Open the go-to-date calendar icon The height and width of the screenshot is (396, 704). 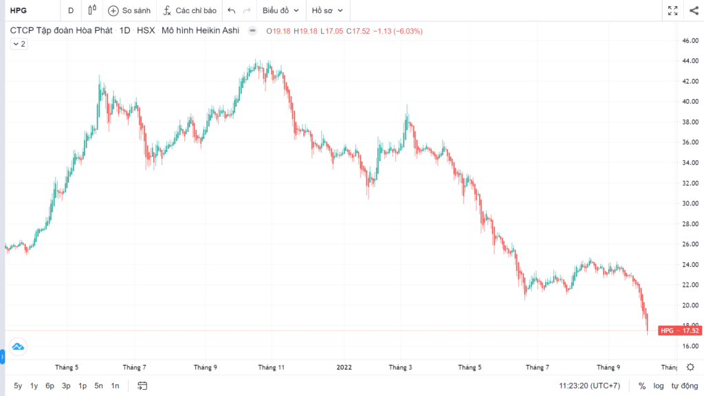point(142,386)
